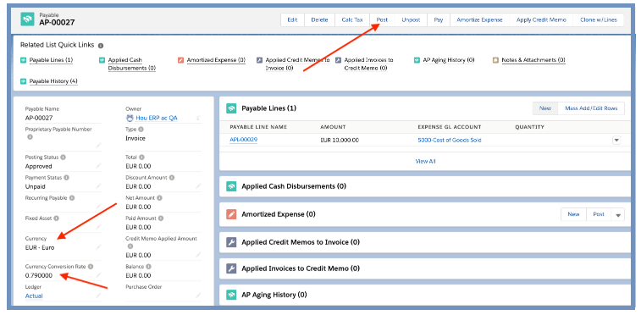Show help for Proprietary Payable Number
Image resolution: width=641 pixels, height=315 pixels.
30,137
